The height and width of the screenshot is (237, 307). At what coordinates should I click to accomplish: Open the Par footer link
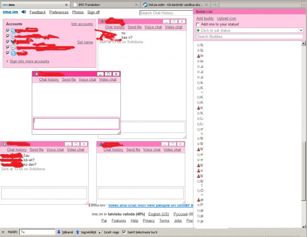pyautogui.click(x=104, y=220)
